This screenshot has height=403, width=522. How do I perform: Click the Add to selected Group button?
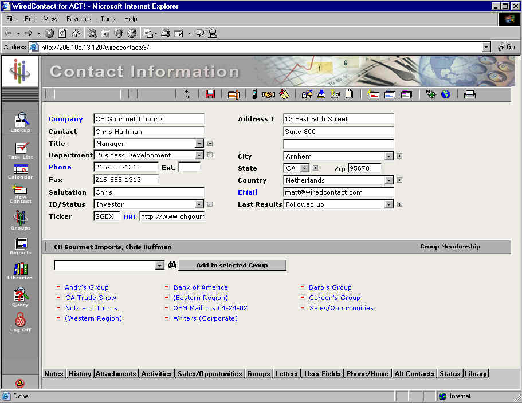click(x=232, y=266)
